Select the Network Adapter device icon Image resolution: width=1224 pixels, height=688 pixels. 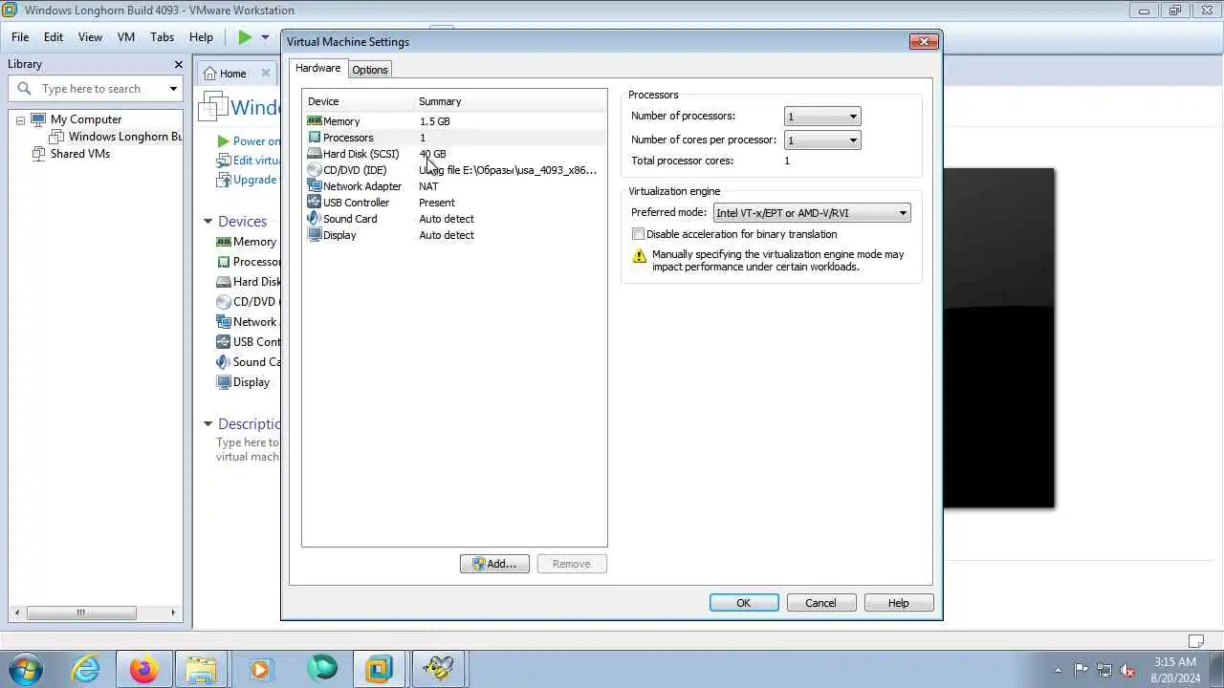coord(315,186)
